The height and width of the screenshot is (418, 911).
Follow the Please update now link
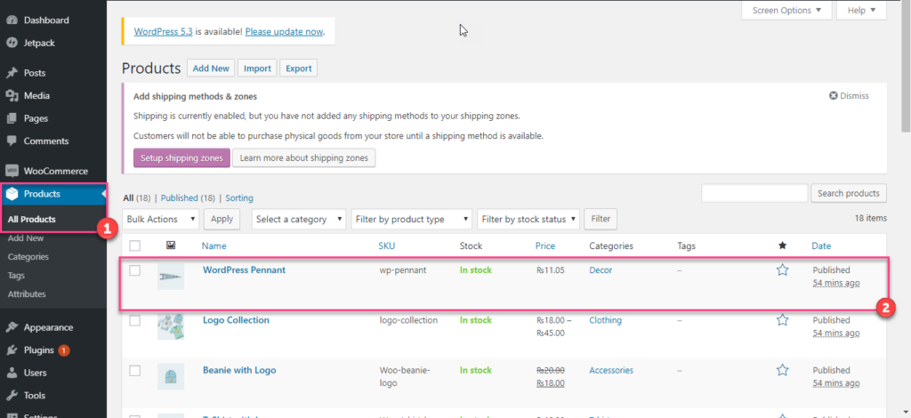(x=284, y=32)
